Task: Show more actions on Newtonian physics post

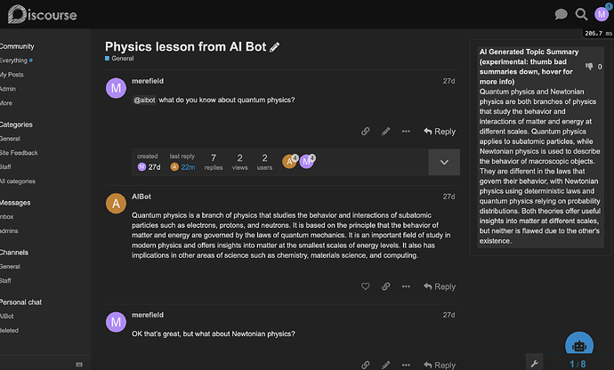Action: [406, 365]
